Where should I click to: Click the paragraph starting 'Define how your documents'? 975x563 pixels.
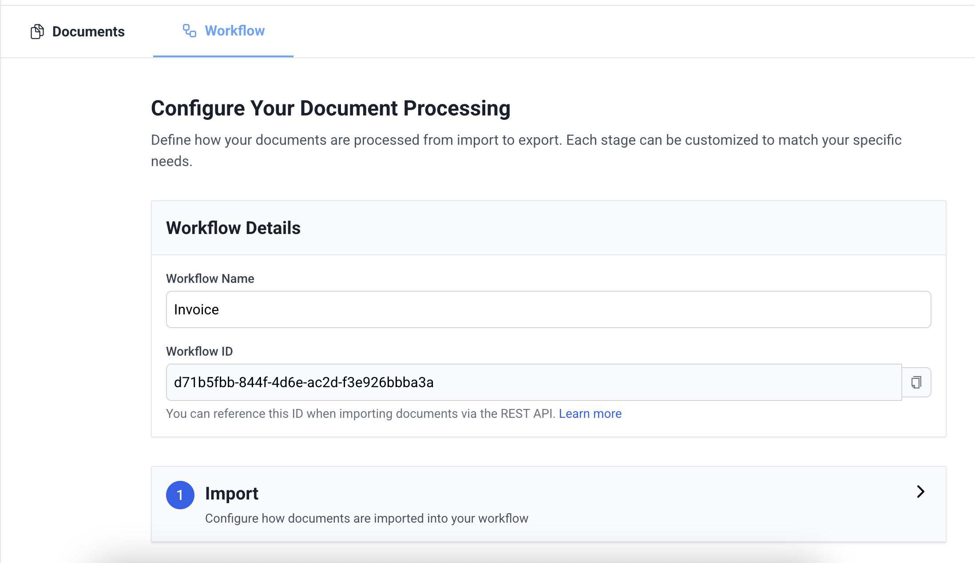pyautogui.click(x=526, y=151)
